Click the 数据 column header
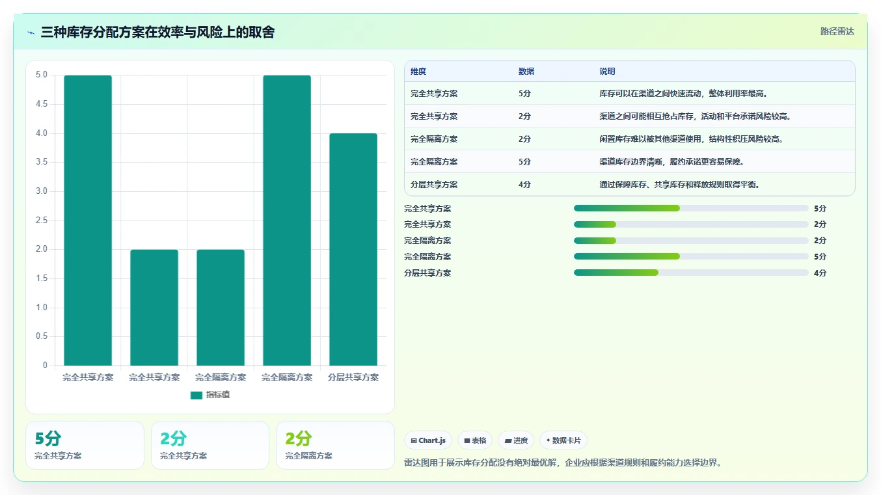This screenshot has width=881, height=495. 526,72
